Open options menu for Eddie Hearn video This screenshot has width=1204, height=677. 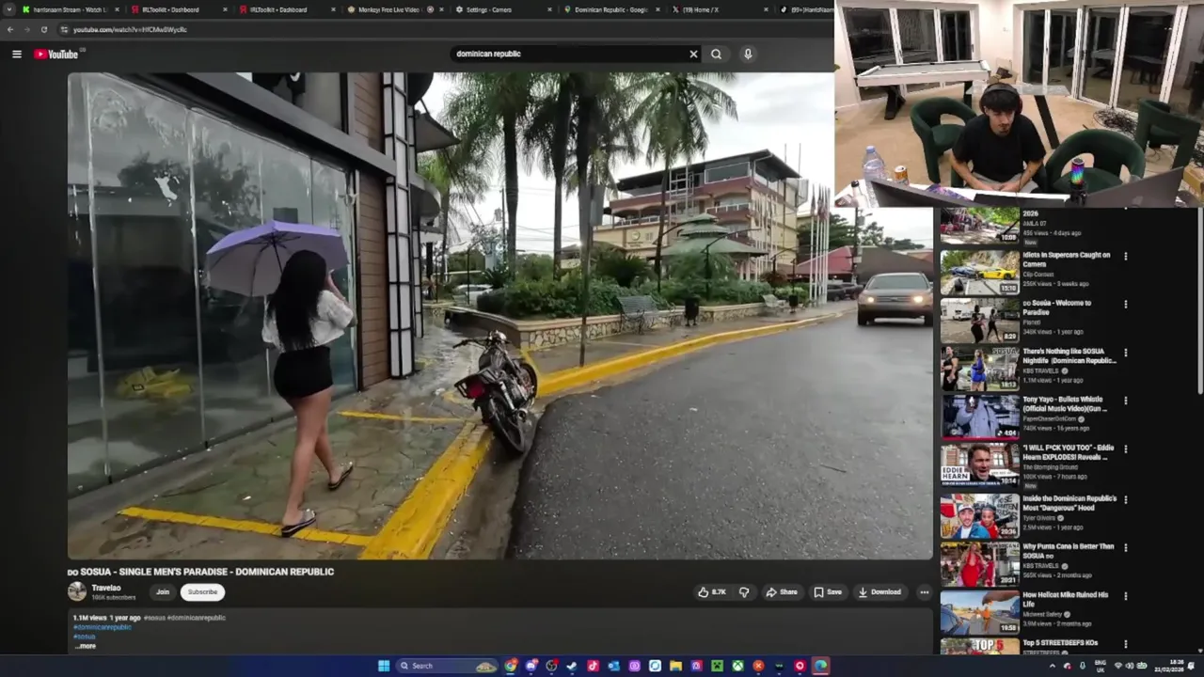coord(1125,449)
